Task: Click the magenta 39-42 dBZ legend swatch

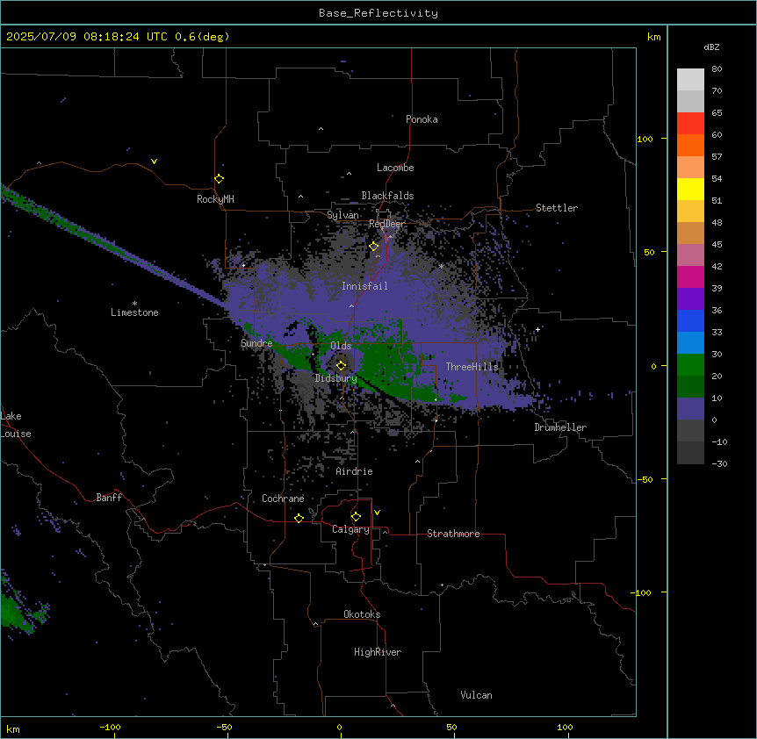Action: [x=690, y=276]
